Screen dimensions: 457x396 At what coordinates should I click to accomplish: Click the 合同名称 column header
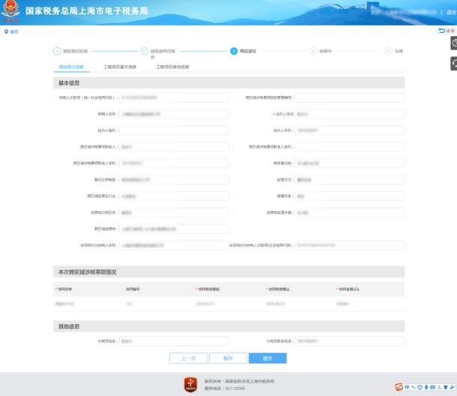point(64,289)
